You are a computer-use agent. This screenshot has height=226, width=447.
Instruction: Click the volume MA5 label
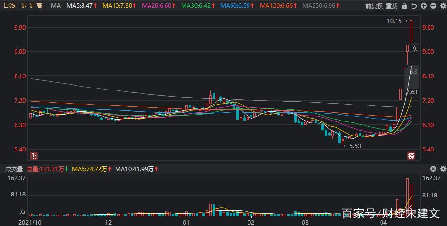click(x=90, y=169)
